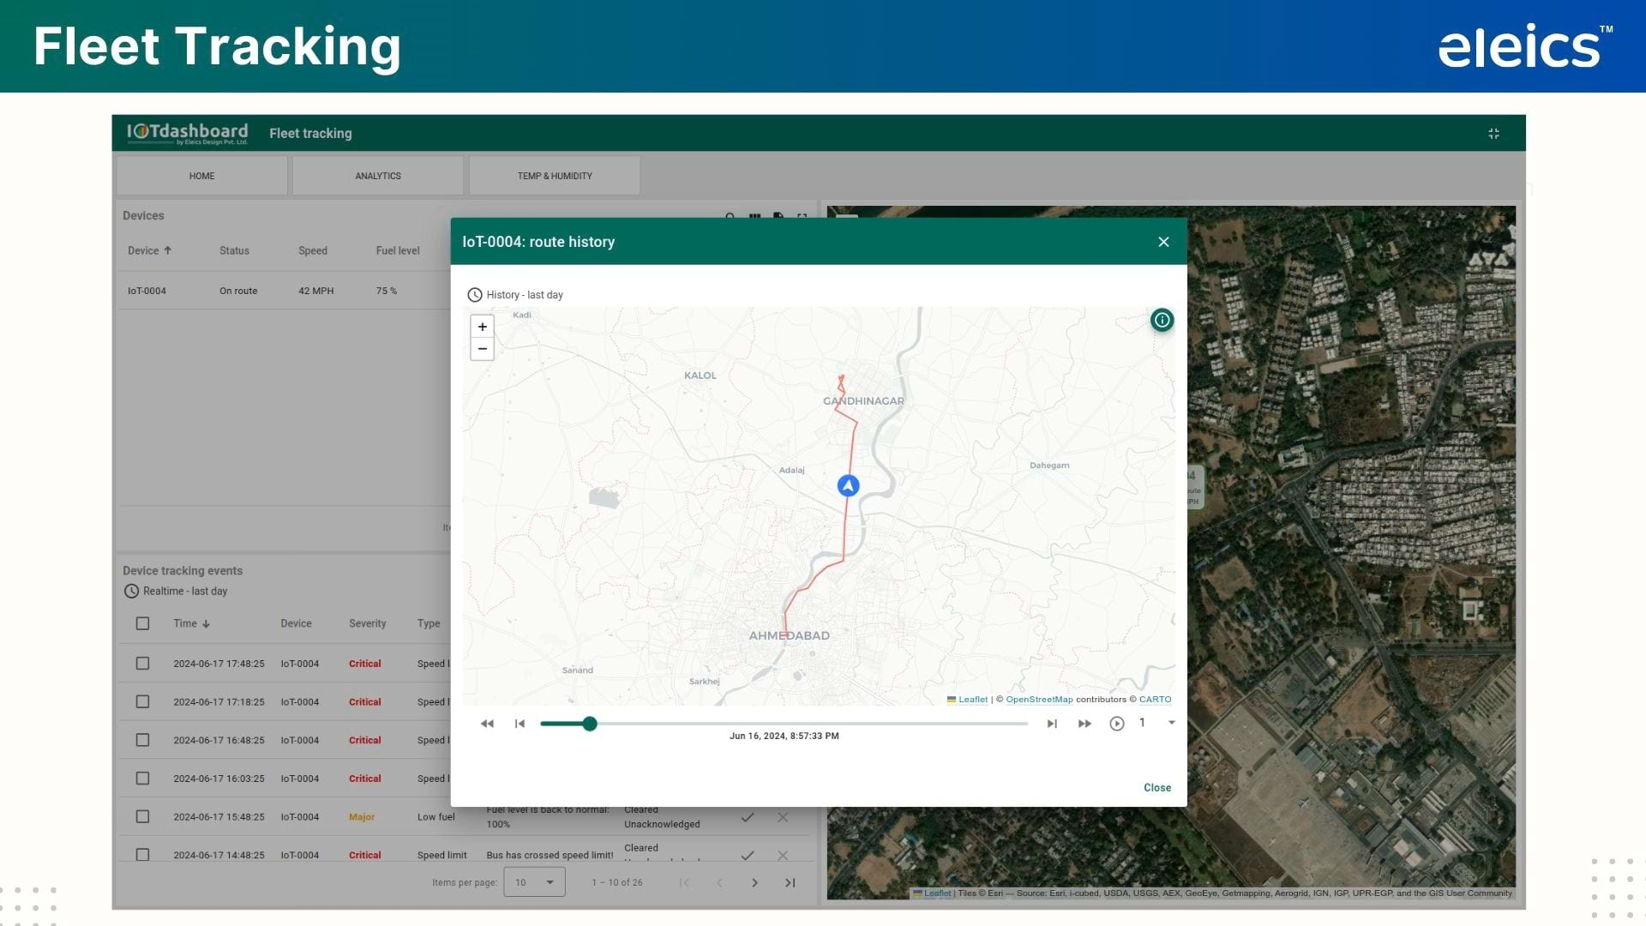This screenshot has width=1646, height=926.
Task: Click the next page navigation arrow
Action: 755,883
